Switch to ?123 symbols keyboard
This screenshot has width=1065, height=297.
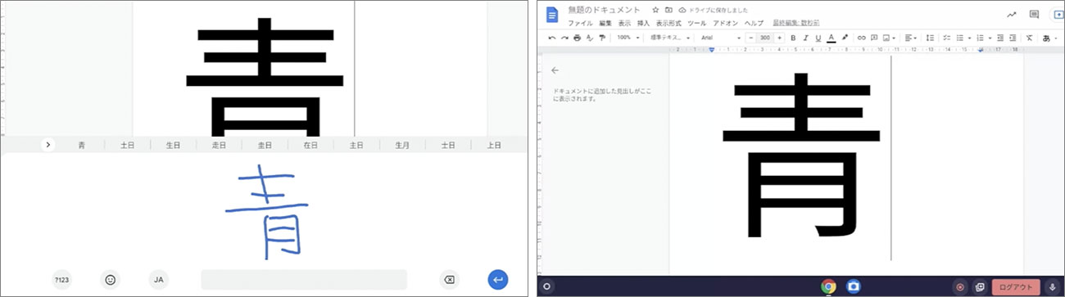coord(62,279)
